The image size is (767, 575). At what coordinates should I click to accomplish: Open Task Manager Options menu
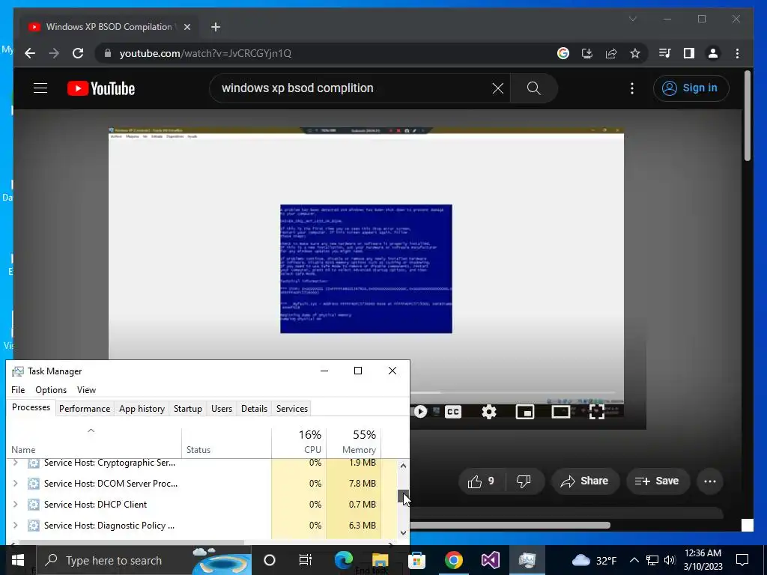[51, 389]
